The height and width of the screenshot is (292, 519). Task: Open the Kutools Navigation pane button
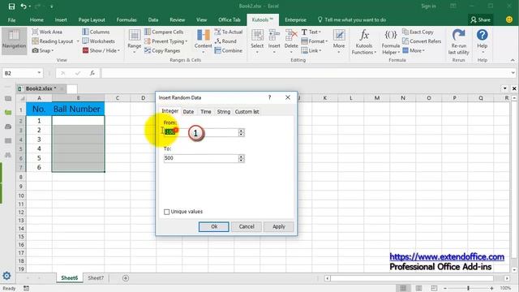tap(14, 41)
